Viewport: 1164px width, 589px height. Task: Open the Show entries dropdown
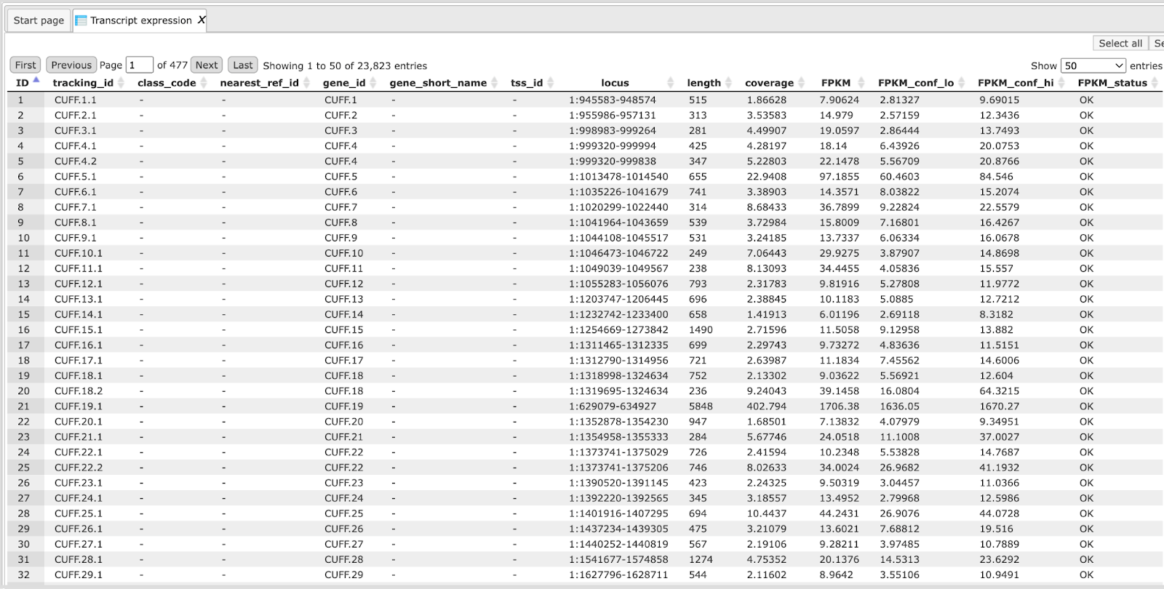click(1093, 65)
